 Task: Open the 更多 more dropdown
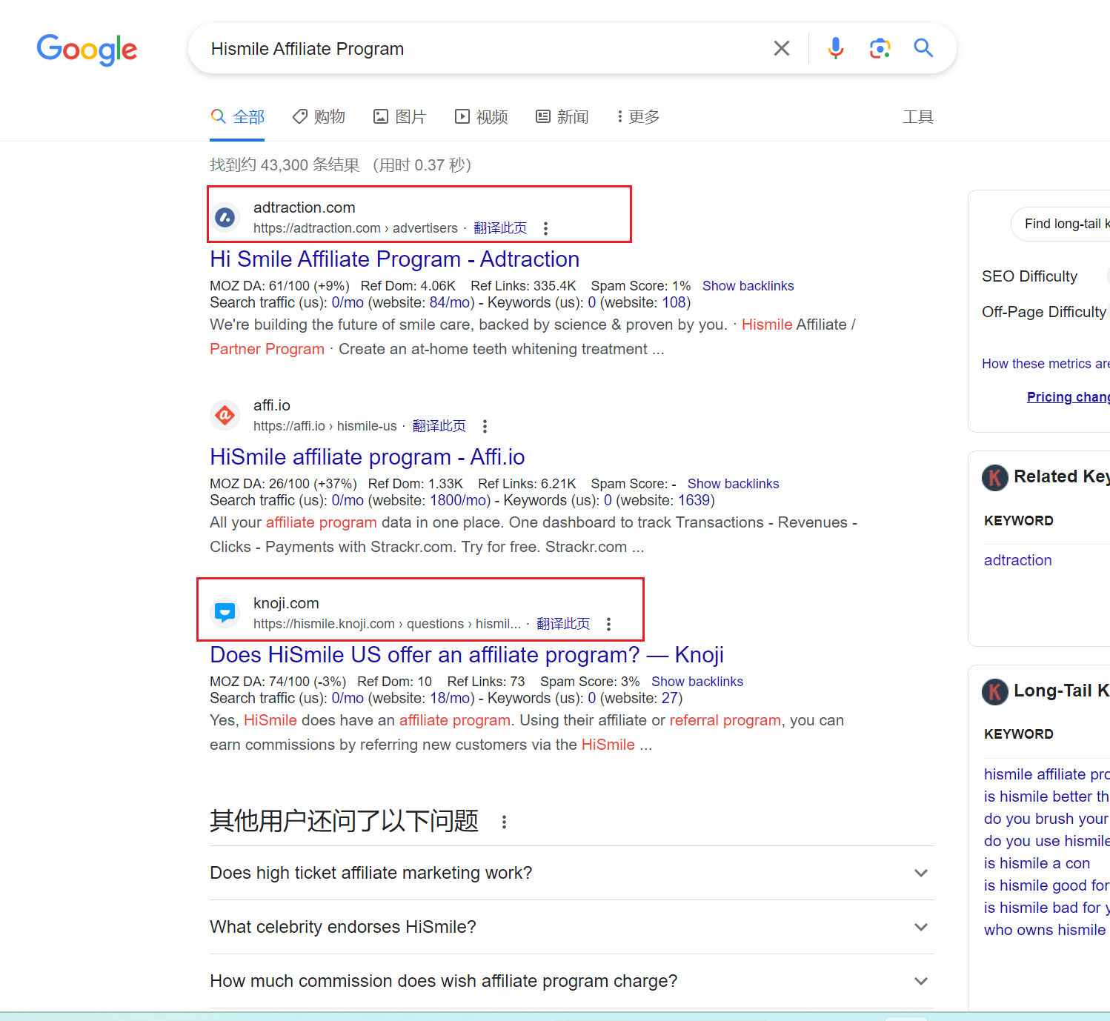(638, 117)
